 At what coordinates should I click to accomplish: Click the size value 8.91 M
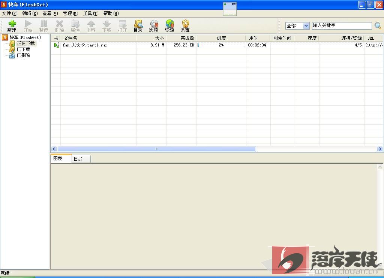coord(157,45)
